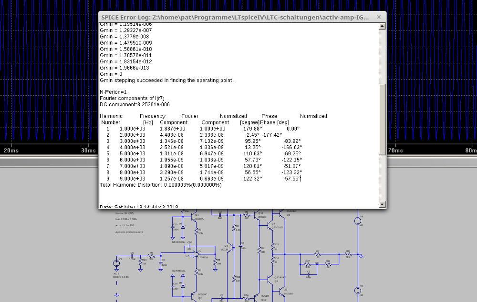The image size is (477, 302).
Task: Click transistor Q6 in the schematic
Action: point(270,280)
